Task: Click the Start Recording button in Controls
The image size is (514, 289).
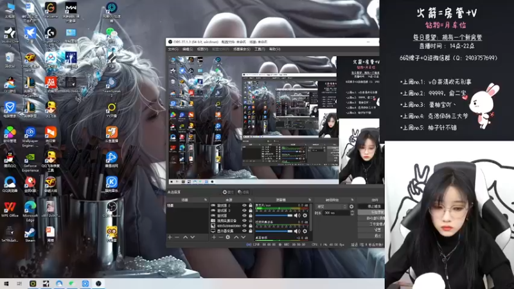Action: point(371,213)
